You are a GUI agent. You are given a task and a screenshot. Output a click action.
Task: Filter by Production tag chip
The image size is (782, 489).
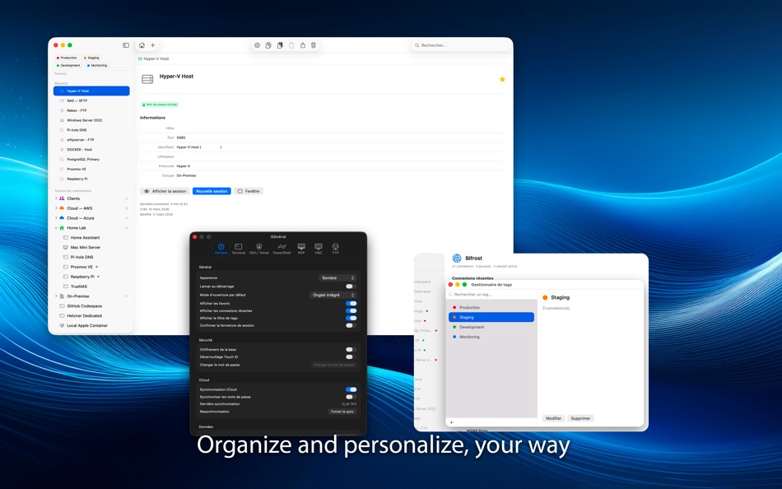[67, 58]
